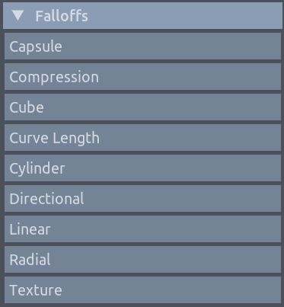Select the Capsule falloff
284x307 pixels.
(x=142, y=46)
